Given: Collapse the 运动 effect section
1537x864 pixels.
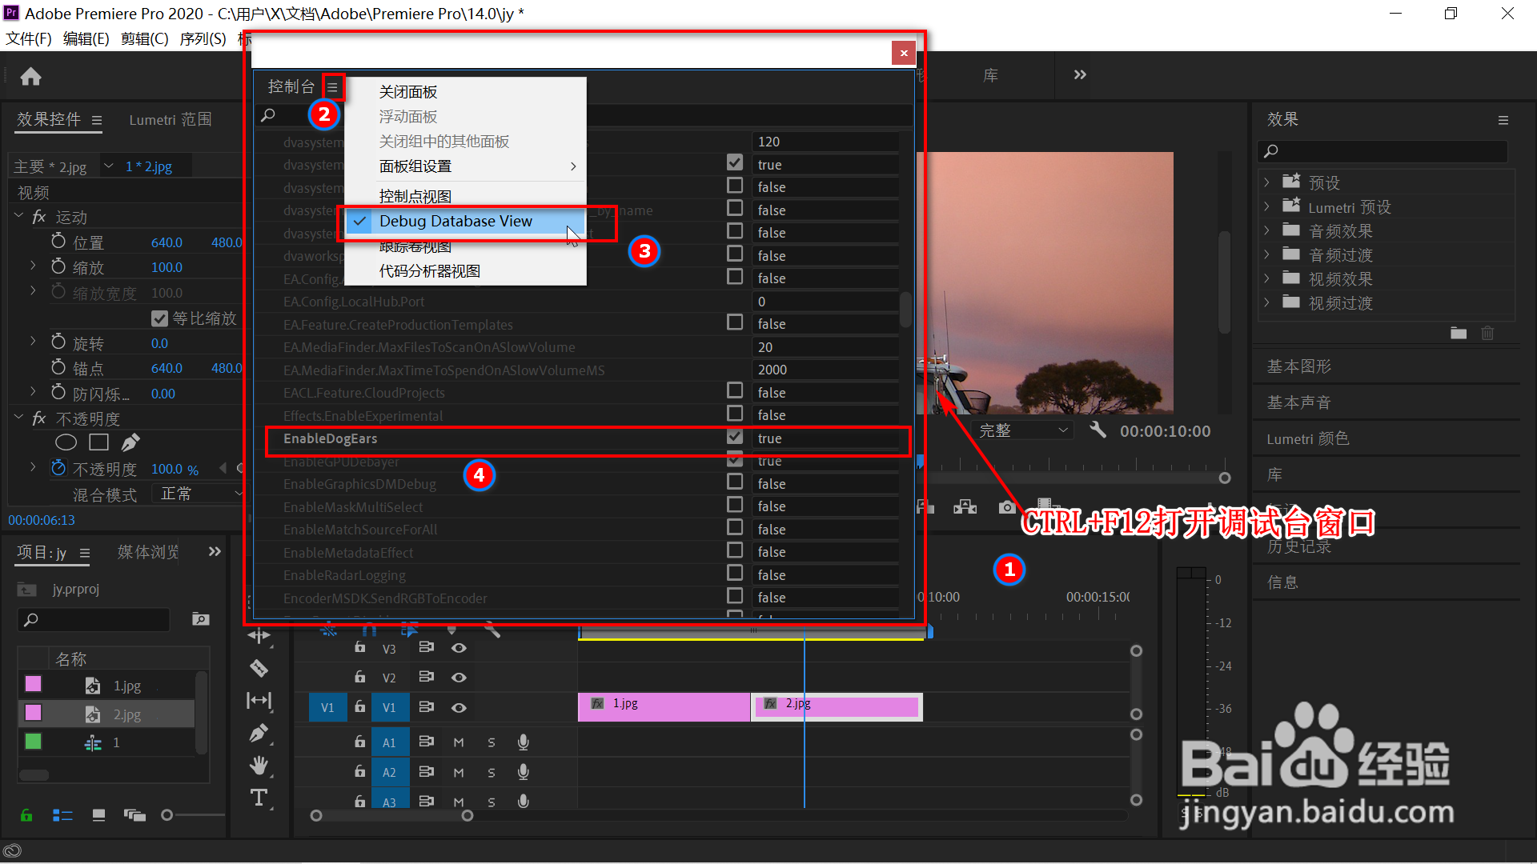Looking at the screenshot, I should [x=19, y=217].
